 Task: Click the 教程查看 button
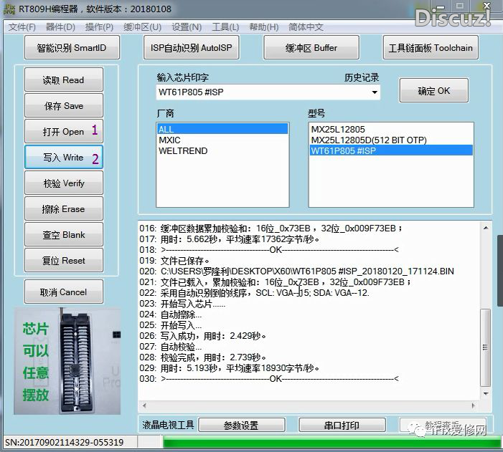point(443,425)
